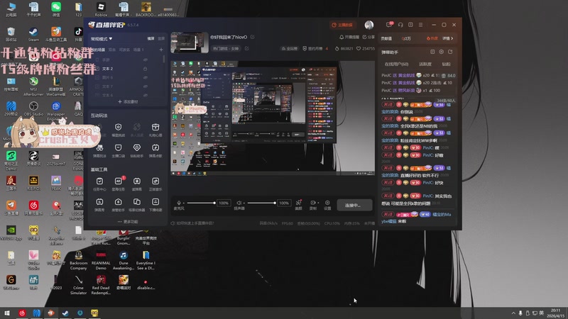
Task: Open 录制 recording icon
Action: tap(313, 203)
